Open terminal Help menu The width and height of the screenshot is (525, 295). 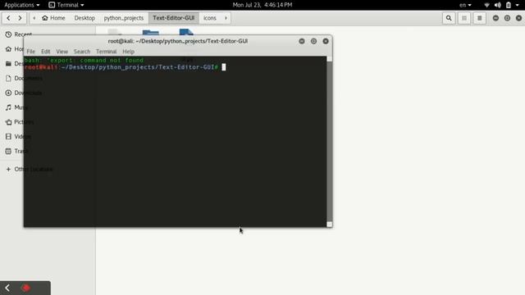[x=128, y=52]
